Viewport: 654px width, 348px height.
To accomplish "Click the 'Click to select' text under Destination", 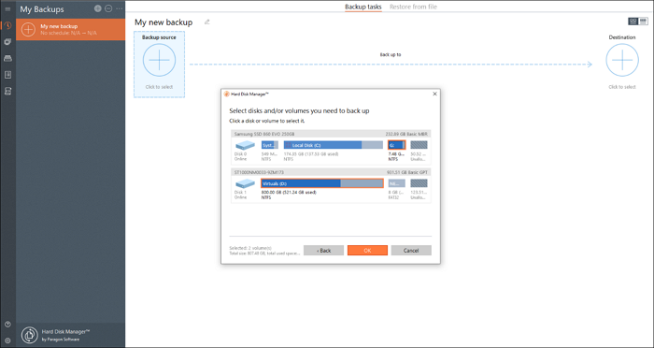I will [x=622, y=87].
